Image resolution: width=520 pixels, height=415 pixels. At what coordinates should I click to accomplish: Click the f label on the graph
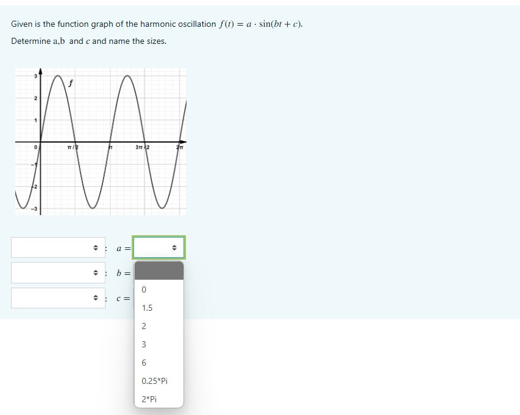click(69, 83)
